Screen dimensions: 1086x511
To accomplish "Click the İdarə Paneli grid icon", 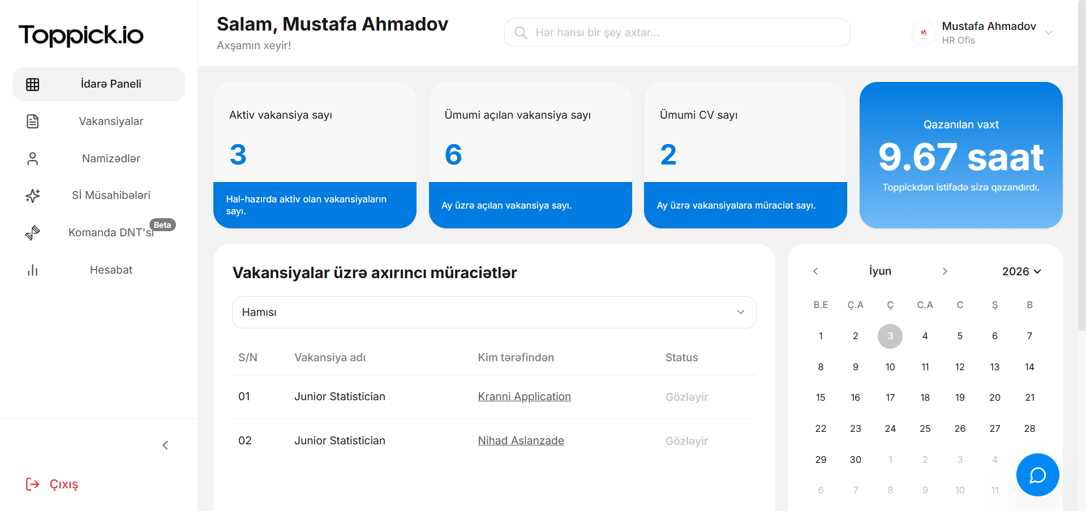I will point(33,84).
